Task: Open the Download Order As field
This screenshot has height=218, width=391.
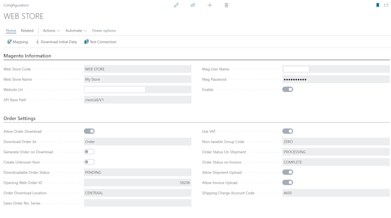Action: pos(137,142)
